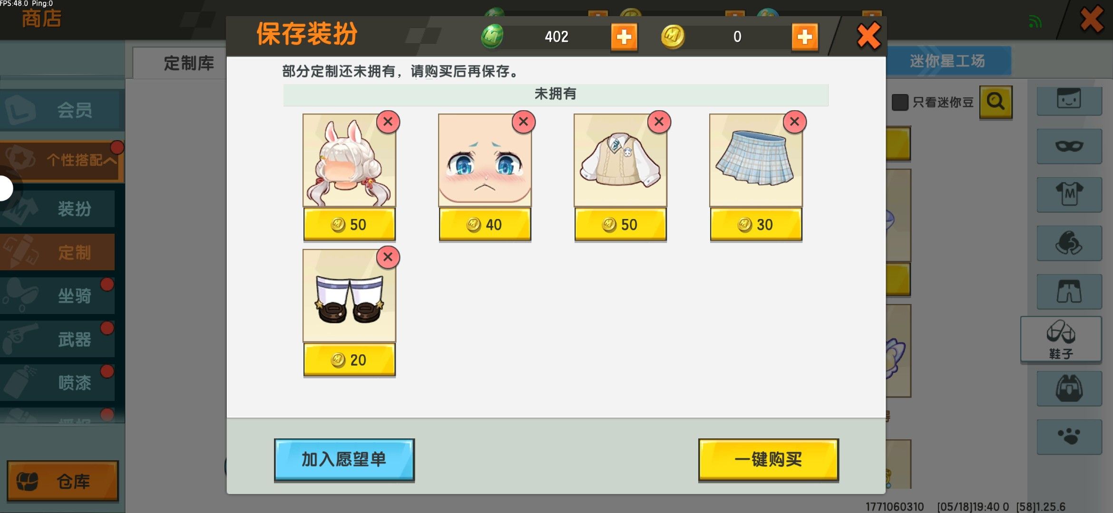Click the 一键购买 button
Viewport: 1113px width, 513px height.
768,459
